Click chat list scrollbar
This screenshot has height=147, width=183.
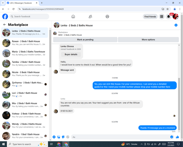coord(50,49)
